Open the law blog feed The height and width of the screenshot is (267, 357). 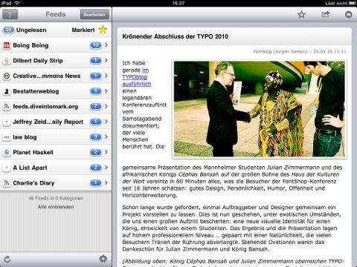(56, 137)
